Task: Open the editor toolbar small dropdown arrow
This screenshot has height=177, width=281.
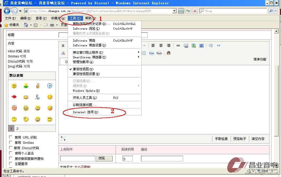Action: (144, 46)
